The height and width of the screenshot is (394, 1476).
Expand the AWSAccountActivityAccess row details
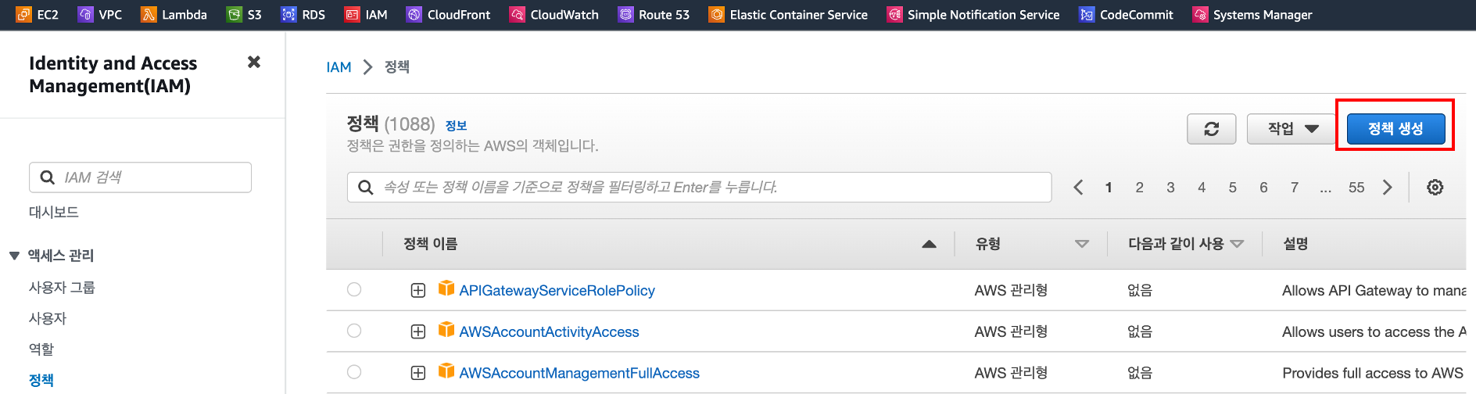418,332
